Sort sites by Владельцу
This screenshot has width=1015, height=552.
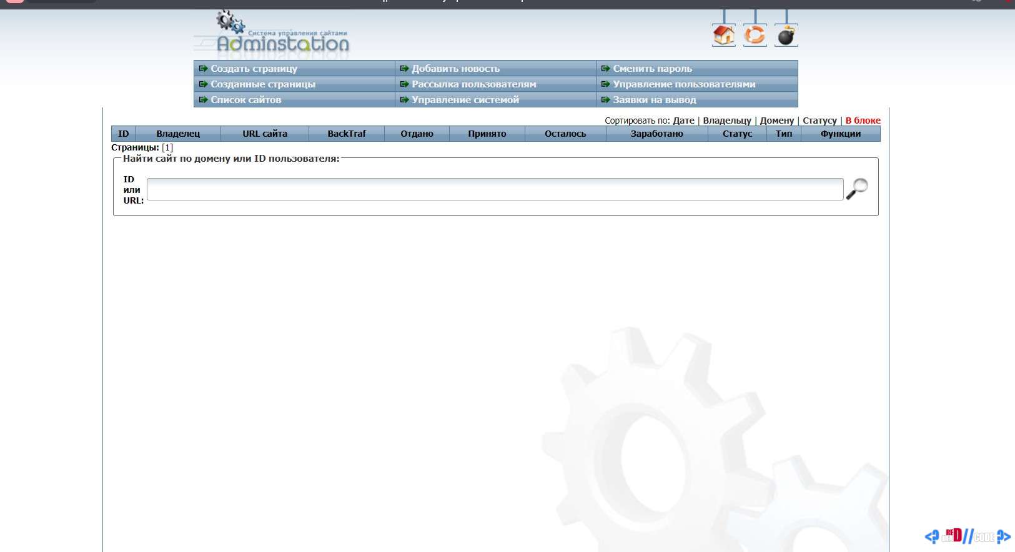tap(727, 121)
